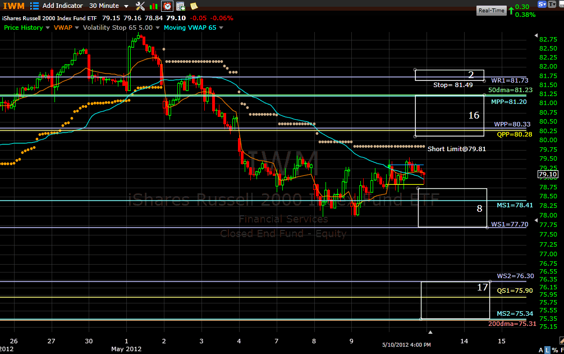Image resolution: width=564 pixels, height=354 pixels.
Task: Click the ruler drawing tool icon
Action: click(x=562, y=340)
